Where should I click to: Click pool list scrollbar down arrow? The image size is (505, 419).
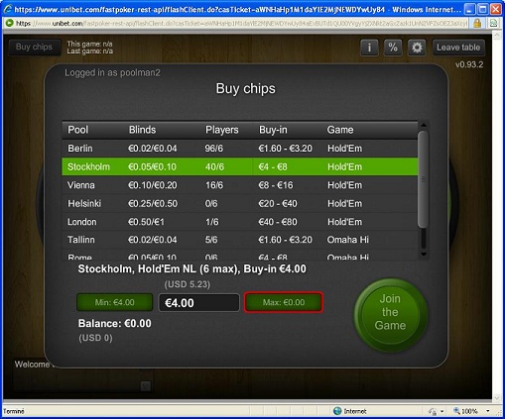coord(424,255)
